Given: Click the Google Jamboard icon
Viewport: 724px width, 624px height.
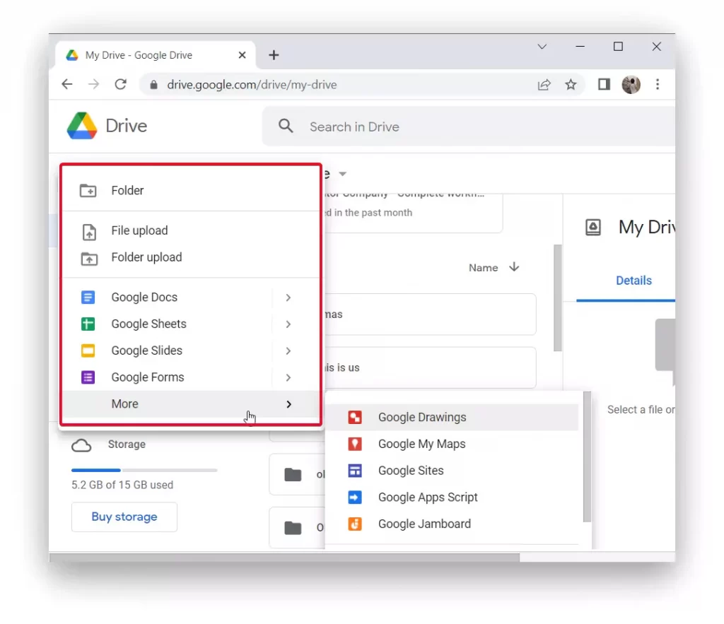Looking at the screenshot, I should point(355,524).
